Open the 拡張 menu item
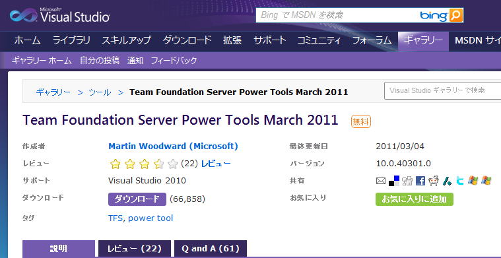501x258 pixels. (232, 40)
